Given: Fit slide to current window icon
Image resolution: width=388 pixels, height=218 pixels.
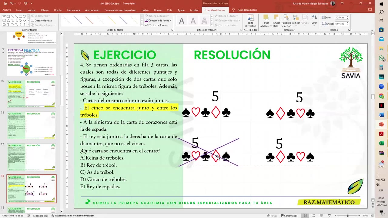Looking at the screenshot, I should 371,216.
